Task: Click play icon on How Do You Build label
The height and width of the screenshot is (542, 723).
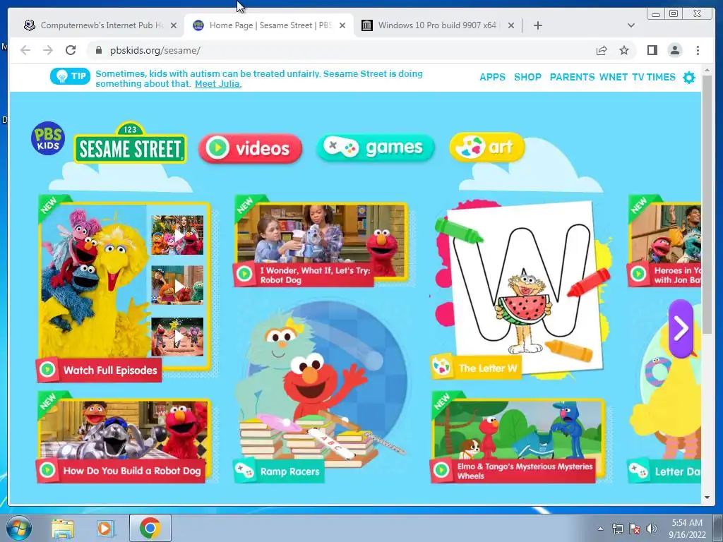Action: click(47, 470)
